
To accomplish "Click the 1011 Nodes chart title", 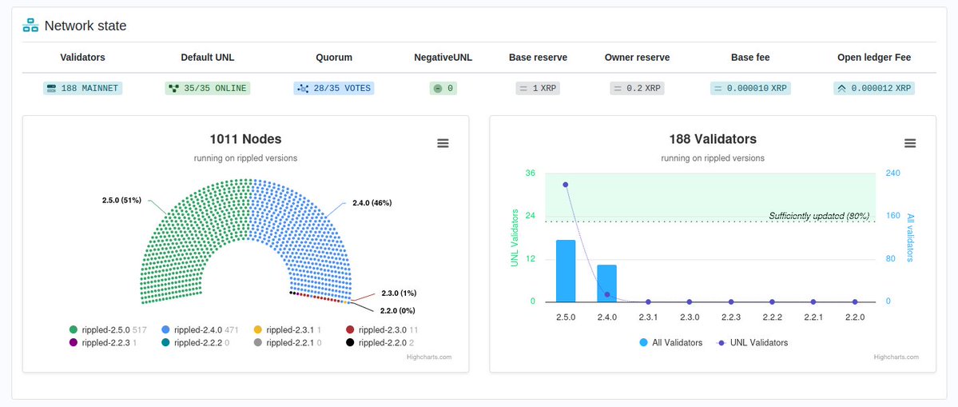I will (245, 138).
